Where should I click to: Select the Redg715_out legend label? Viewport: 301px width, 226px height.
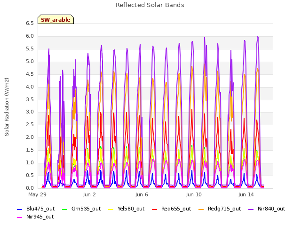tap(224, 209)
